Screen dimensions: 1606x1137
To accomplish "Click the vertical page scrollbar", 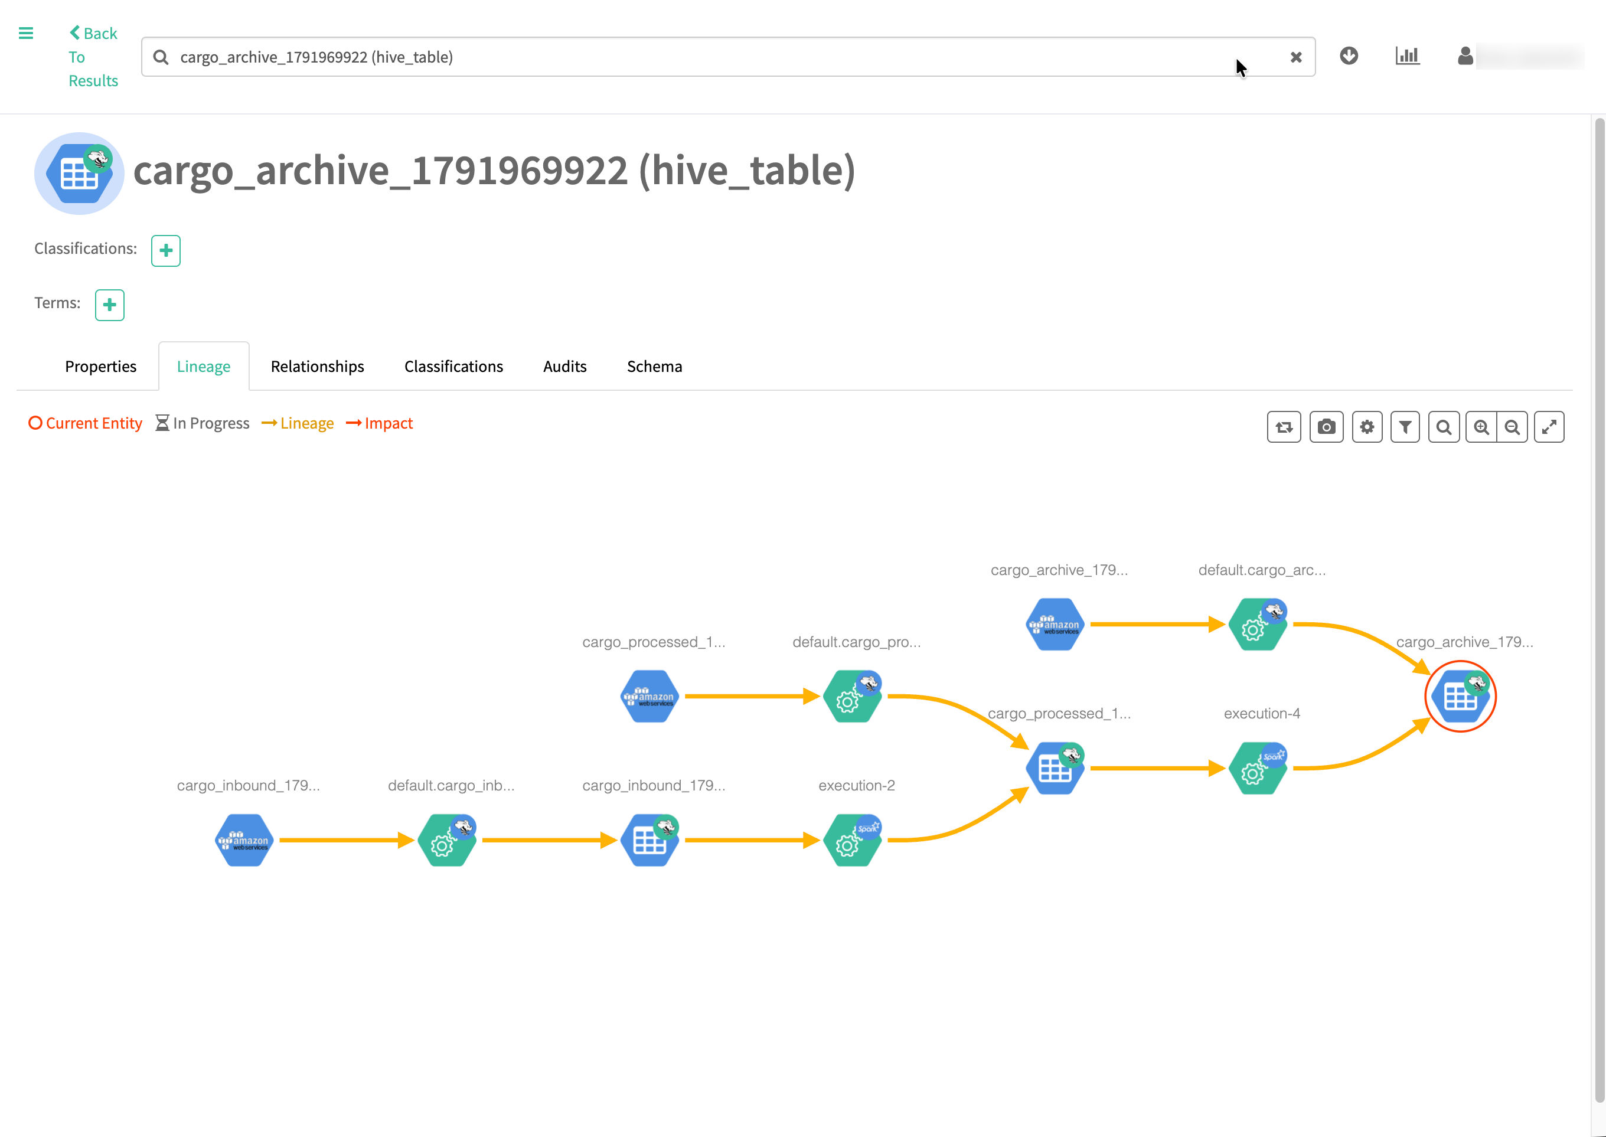I will [1599, 609].
